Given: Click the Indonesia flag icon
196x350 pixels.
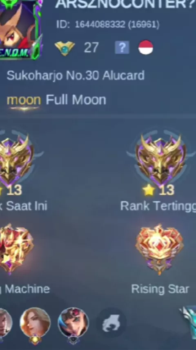Looking at the screenshot, I should 146,48.
